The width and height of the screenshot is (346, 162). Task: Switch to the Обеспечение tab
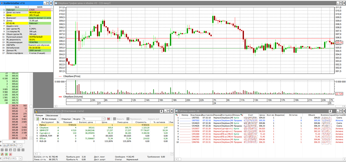52,115
